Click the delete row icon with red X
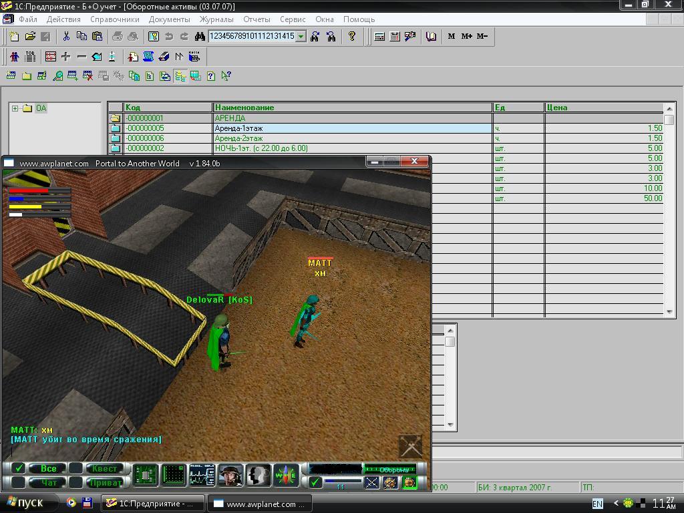 click(88, 76)
